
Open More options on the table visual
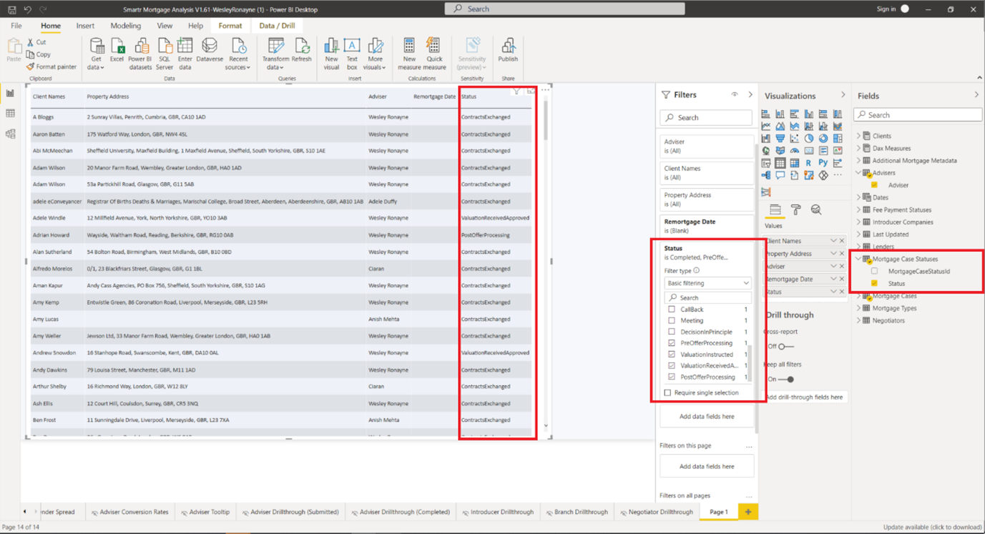click(x=545, y=91)
